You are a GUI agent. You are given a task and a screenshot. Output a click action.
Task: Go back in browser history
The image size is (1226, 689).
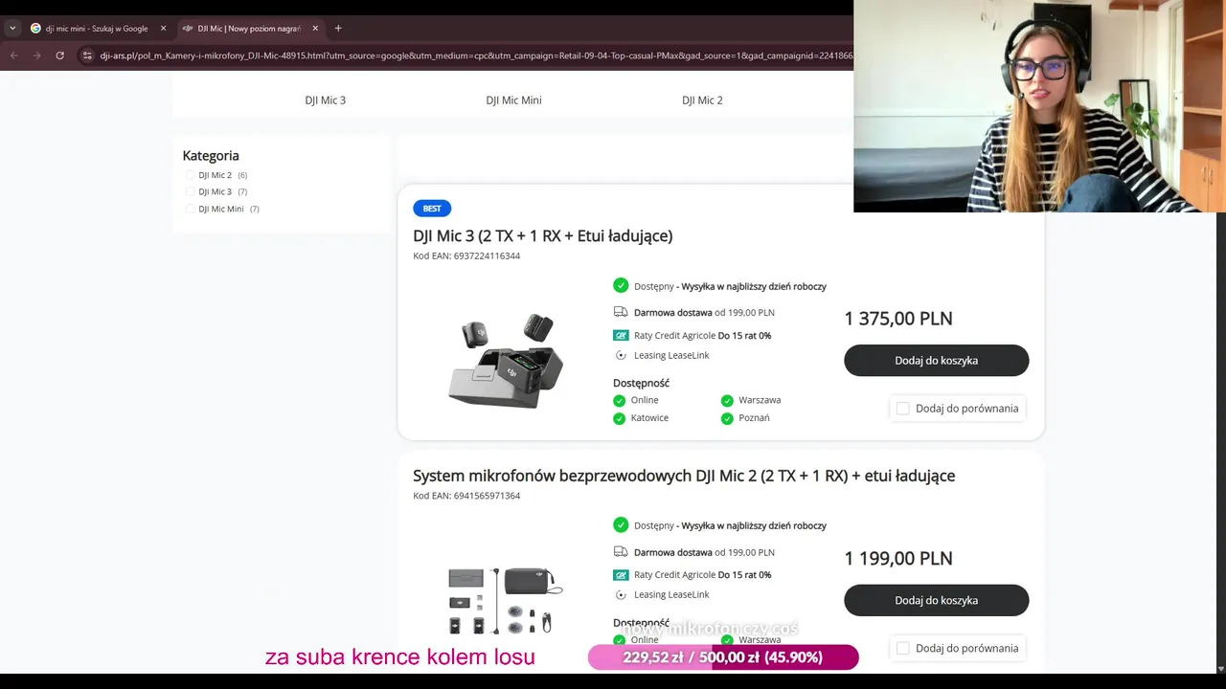pyautogui.click(x=14, y=56)
